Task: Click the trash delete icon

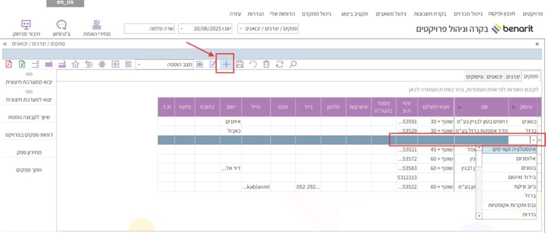Action: tap(266, 64)
